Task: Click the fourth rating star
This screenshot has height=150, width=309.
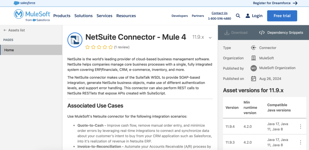Action: click(105, 47)
